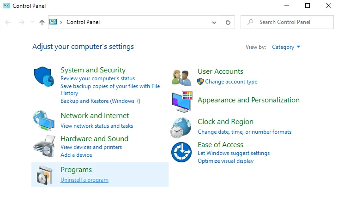The width and height of the screenshot is (338, 214).
Task: Click the Control Panel title bar icon
Action: tap(6, 6)
